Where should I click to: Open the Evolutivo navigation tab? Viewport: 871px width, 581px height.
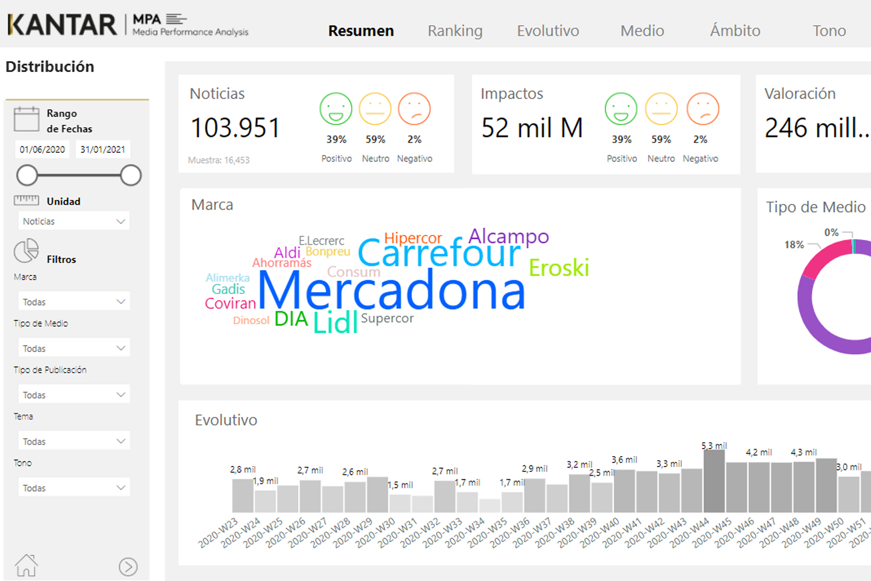click(548, 31)
